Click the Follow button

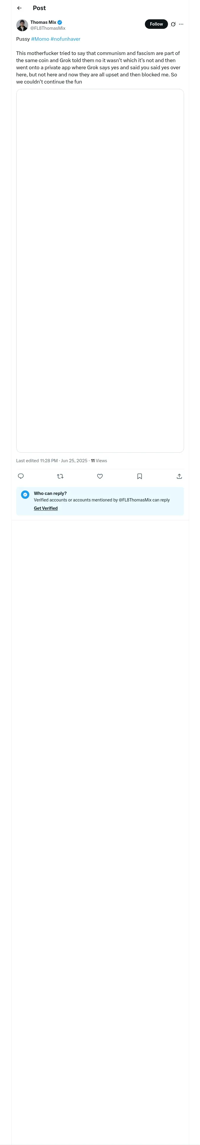pyautogui.click(x=156, y=24)
